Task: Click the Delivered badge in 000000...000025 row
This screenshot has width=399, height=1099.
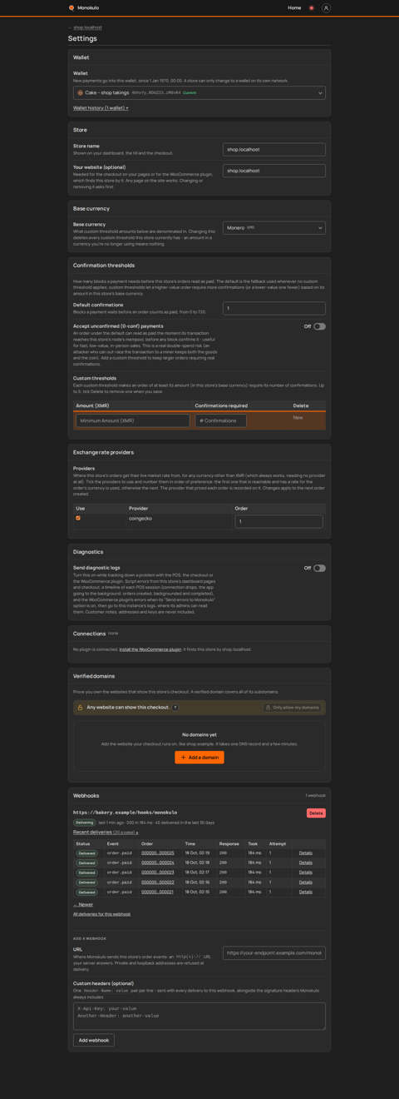Action: coord(87,853)
